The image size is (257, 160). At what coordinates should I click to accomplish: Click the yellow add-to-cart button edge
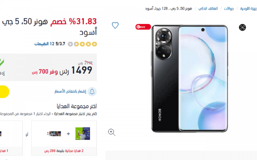point(4,92)
